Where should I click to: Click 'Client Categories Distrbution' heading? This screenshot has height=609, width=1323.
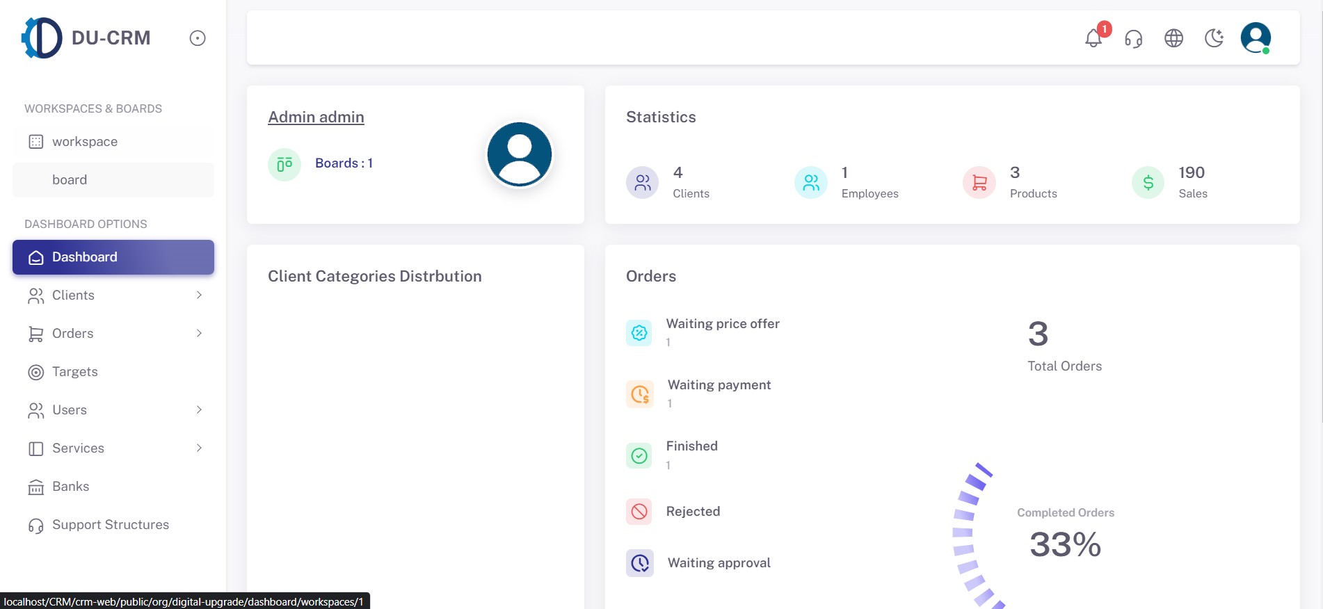[375, 277]
